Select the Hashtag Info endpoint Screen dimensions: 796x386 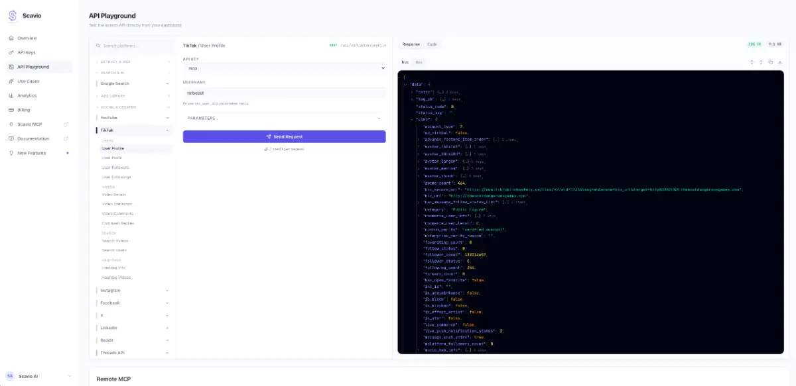pyautogui.click(x=135, y=267)
